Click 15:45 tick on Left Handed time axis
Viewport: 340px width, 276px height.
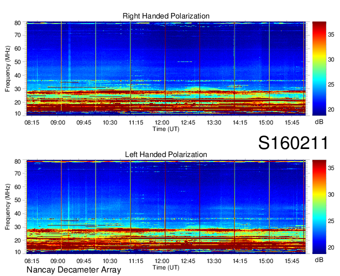(292, 261)
